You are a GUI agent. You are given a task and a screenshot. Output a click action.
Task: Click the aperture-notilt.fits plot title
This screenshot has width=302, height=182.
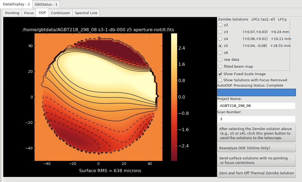(98, 30)
